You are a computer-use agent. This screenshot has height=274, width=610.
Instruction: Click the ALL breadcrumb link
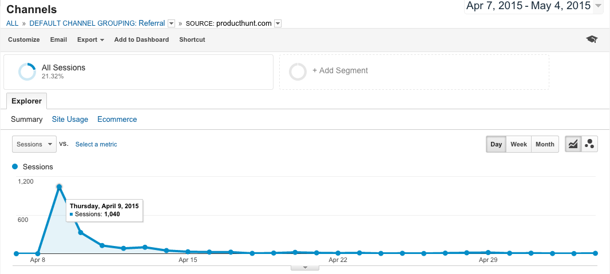click(x=12, y=23)
